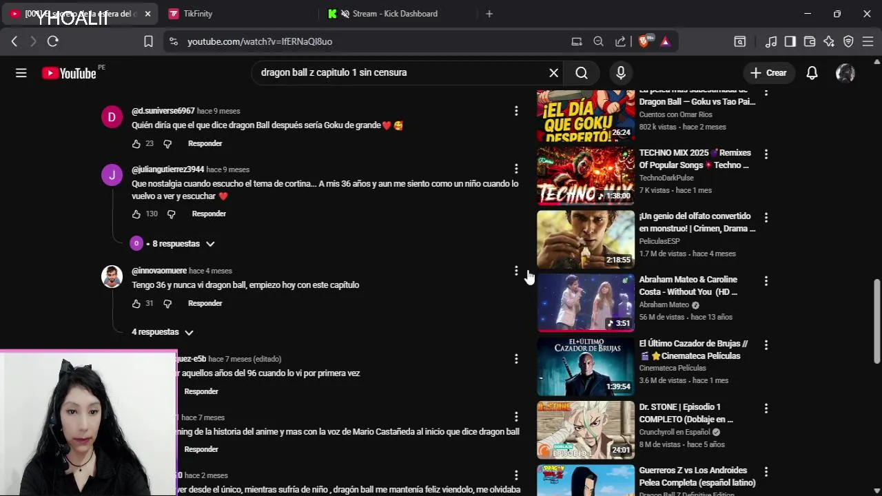Run the search with the magnifier button
Screen dimensions: 882x496
tap(582, 72)
